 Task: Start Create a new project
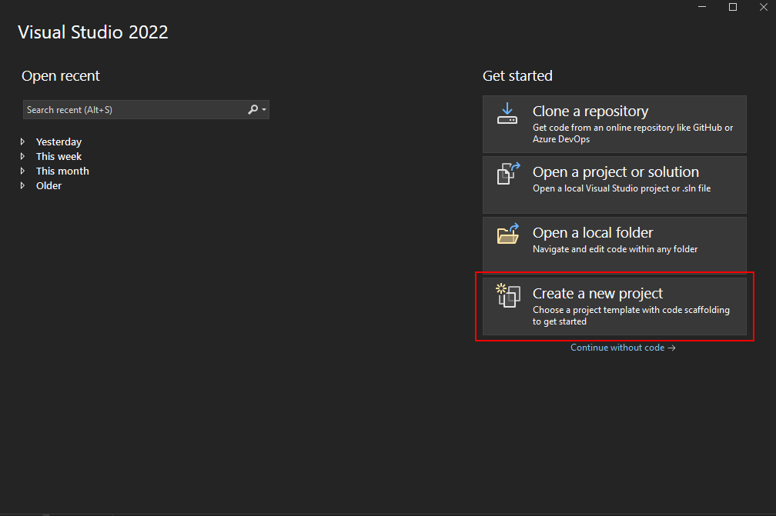tap(614, 306)
